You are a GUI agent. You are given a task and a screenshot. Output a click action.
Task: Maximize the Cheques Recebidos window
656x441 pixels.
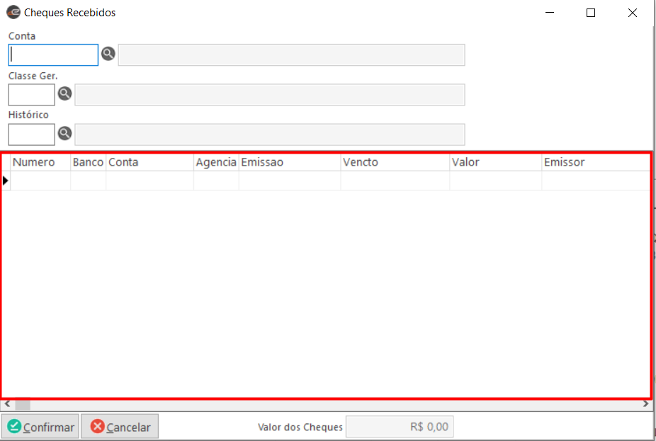(x=591, y=12)
